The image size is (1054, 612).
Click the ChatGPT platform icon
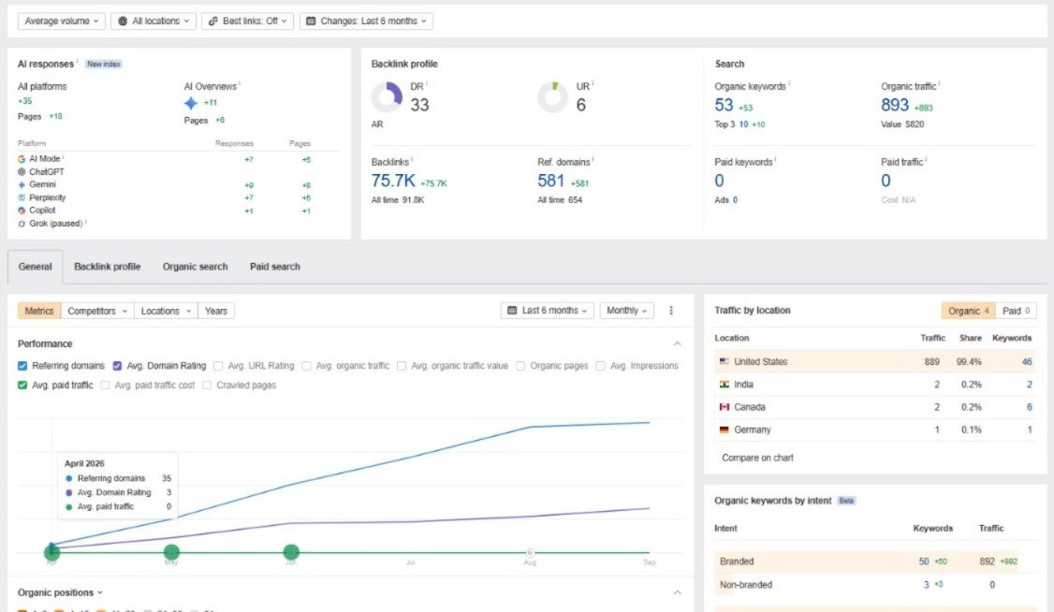click(x=22, y=172)
